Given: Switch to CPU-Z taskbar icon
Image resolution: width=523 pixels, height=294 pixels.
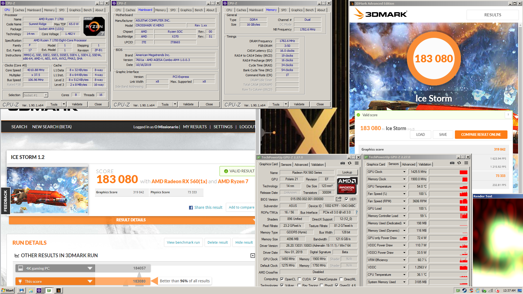Looking at the screenshot, I should tap(39, 290).
